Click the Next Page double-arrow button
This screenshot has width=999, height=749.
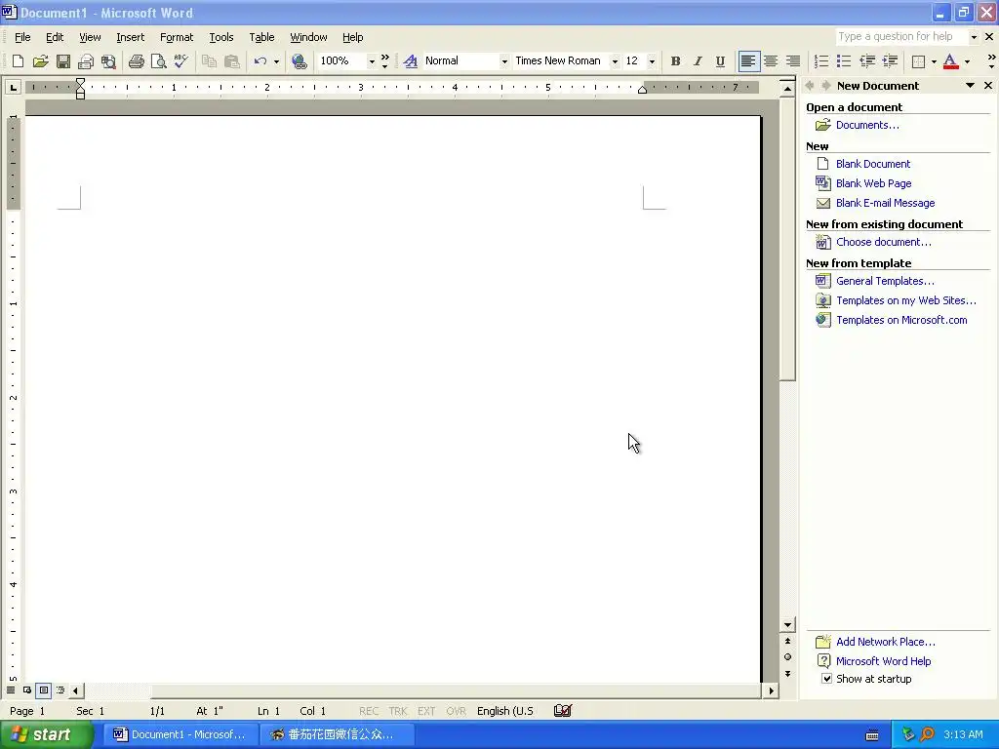click(x=788, y=673)
